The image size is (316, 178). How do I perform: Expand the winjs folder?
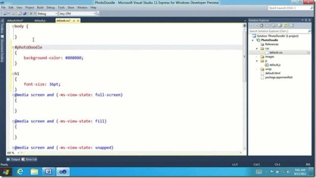(x=257, y=69)
